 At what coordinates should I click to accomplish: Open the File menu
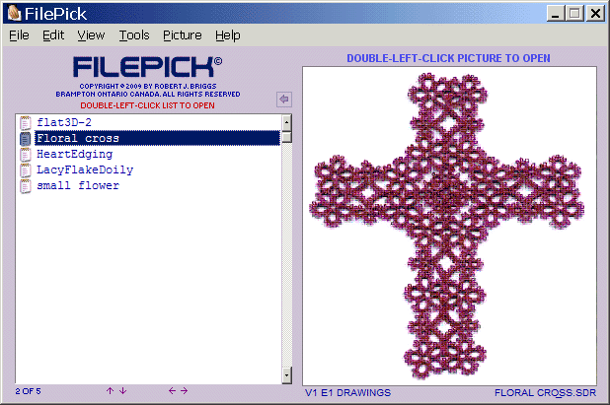19,35
